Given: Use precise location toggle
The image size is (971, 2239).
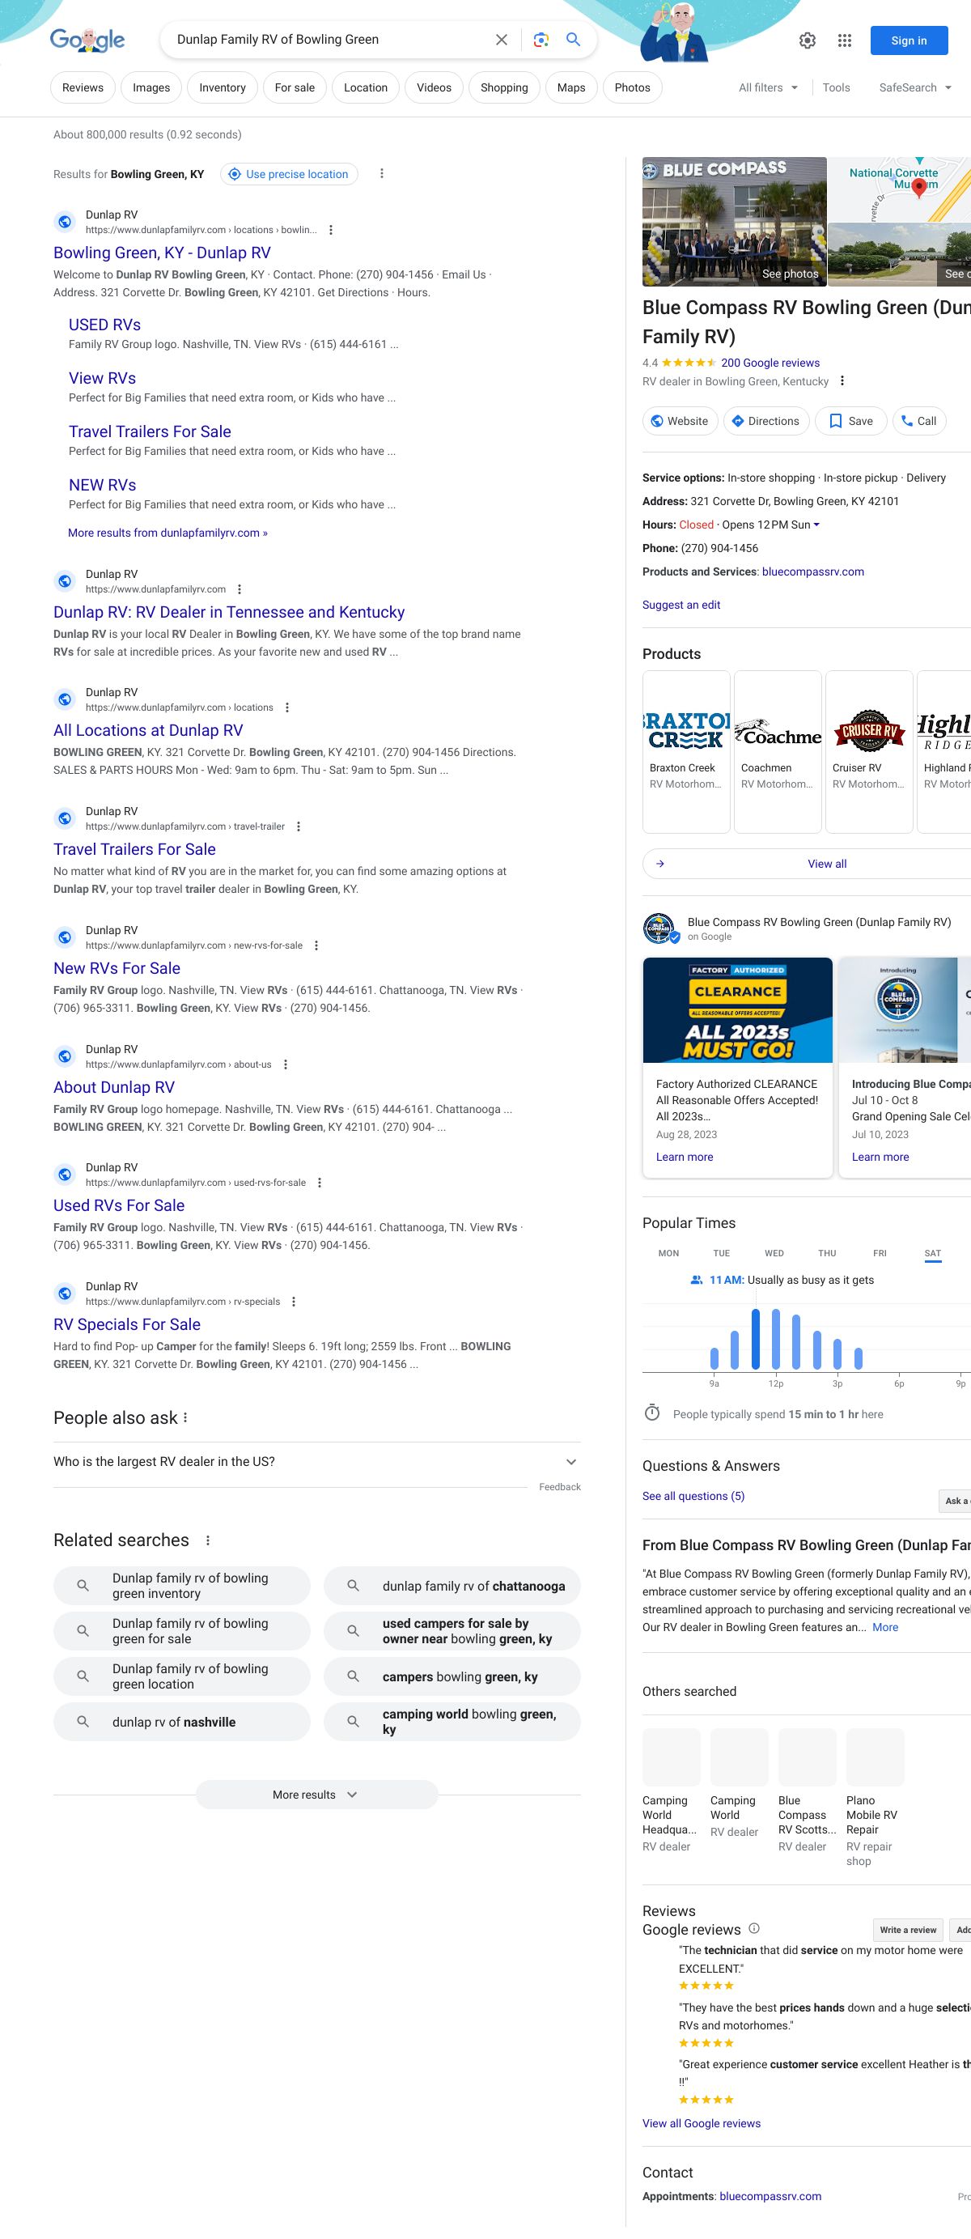Looking at the screenshot, I should (x=288, y=175).
